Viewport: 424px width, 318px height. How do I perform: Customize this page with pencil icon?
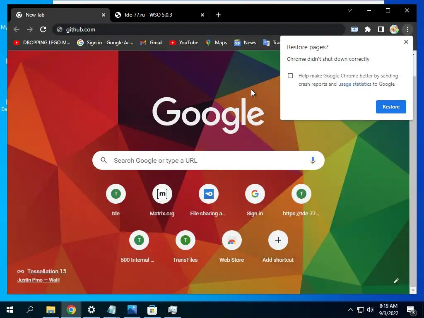pyautogui.click(x=396, y=281)
